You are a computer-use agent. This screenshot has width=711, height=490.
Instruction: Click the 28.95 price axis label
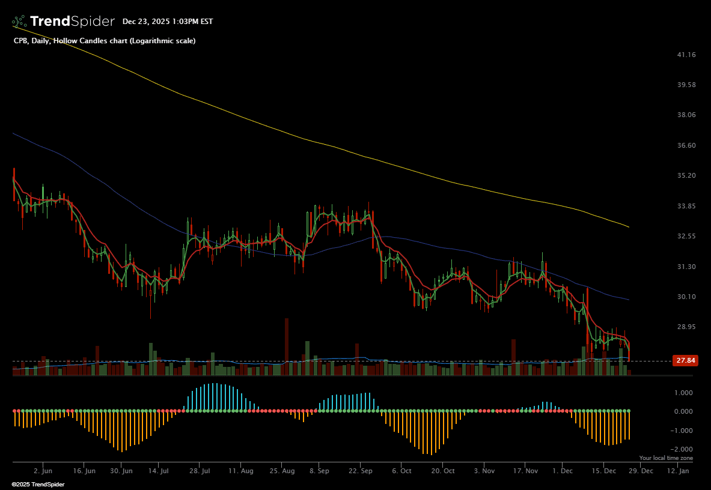(686, 327)
